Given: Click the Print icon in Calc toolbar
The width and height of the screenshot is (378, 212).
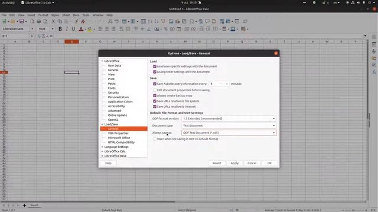Looking at the screenshot, I should coord(39,21).
